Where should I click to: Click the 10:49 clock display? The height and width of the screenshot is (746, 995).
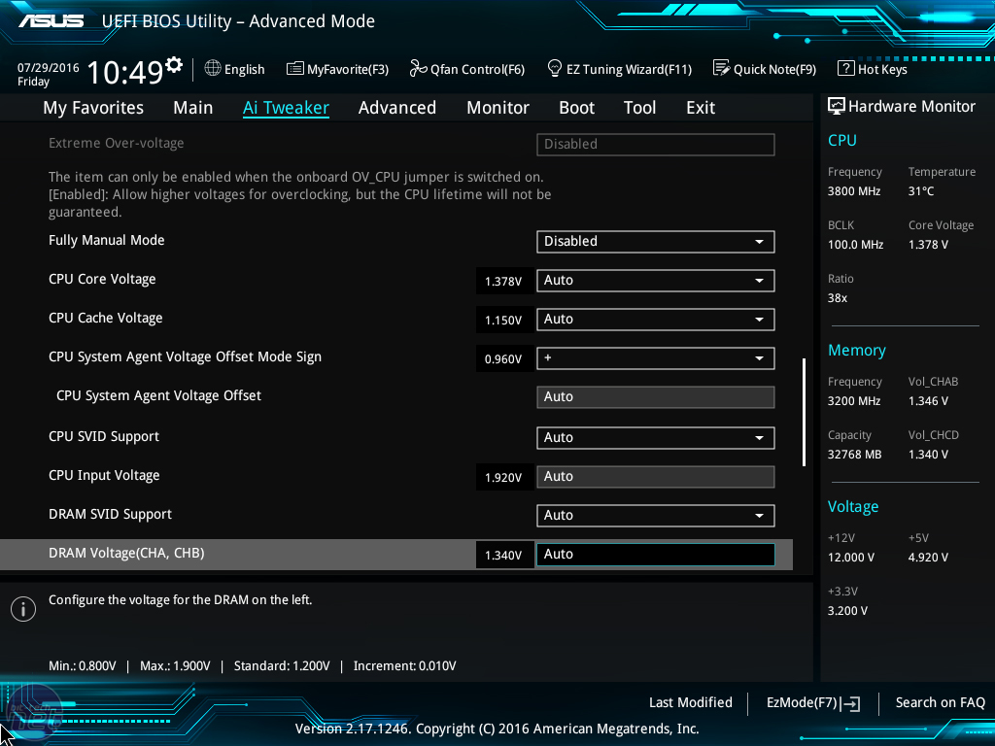coord(124,72)
